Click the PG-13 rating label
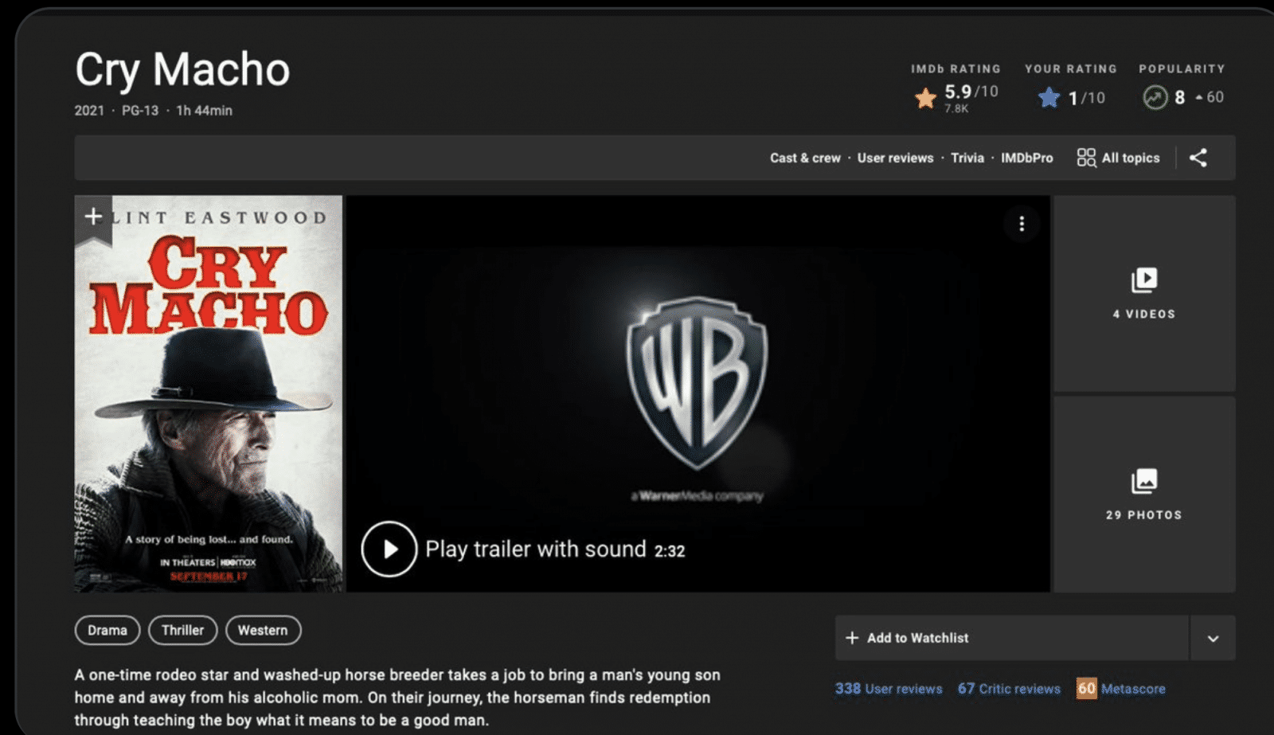Viewport: 1274px width, 735px height. [x=140, y=111]
